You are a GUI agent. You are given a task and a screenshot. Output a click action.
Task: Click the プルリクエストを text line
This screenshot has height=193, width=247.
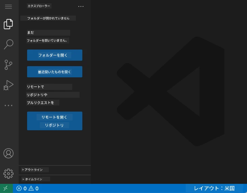(40, 103)
